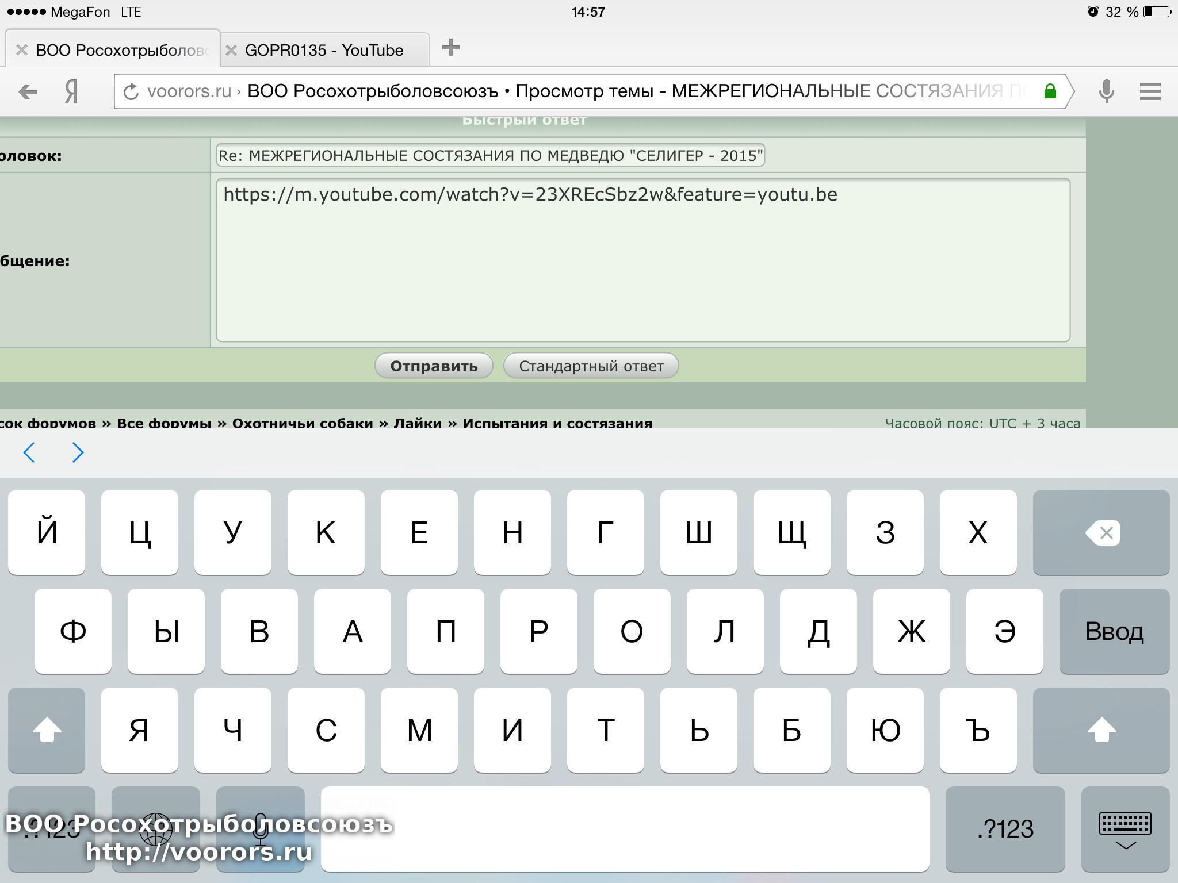Click the Отправить submit button
Image resolution: width=1178 pixels, height=883 pixels.
pos(434,366)
